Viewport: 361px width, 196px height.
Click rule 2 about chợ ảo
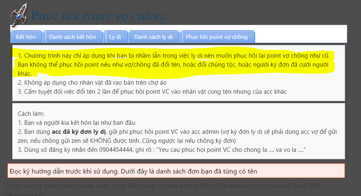[x=92, y=83]
